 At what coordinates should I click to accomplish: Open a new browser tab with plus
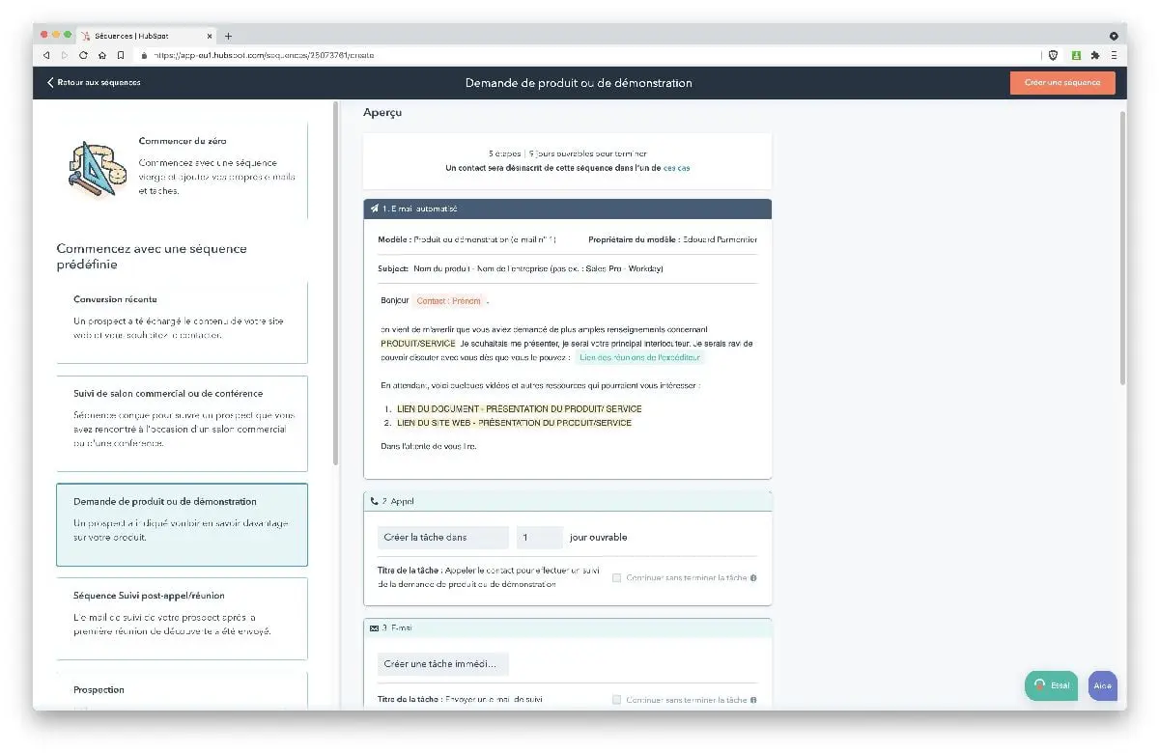tap(228, 36)
